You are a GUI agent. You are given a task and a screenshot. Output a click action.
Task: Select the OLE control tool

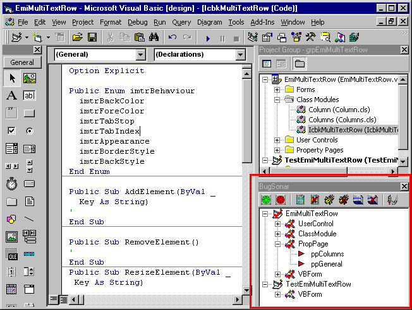[x=12, y=254]
